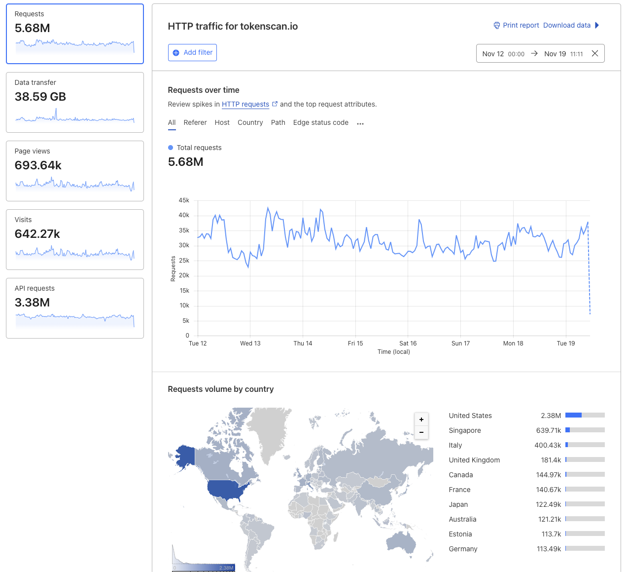Switch to the Path tab

(278, 122)
